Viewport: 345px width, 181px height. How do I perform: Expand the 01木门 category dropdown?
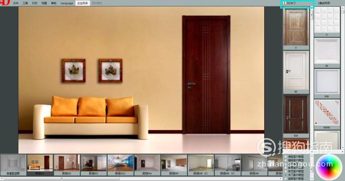pos(297,3)
